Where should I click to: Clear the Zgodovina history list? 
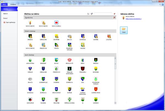pyautogui.click(x=114, y=17)
